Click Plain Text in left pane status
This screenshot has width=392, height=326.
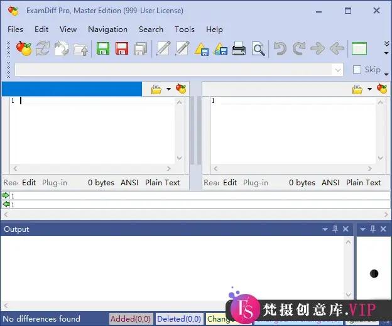point(163,183)
